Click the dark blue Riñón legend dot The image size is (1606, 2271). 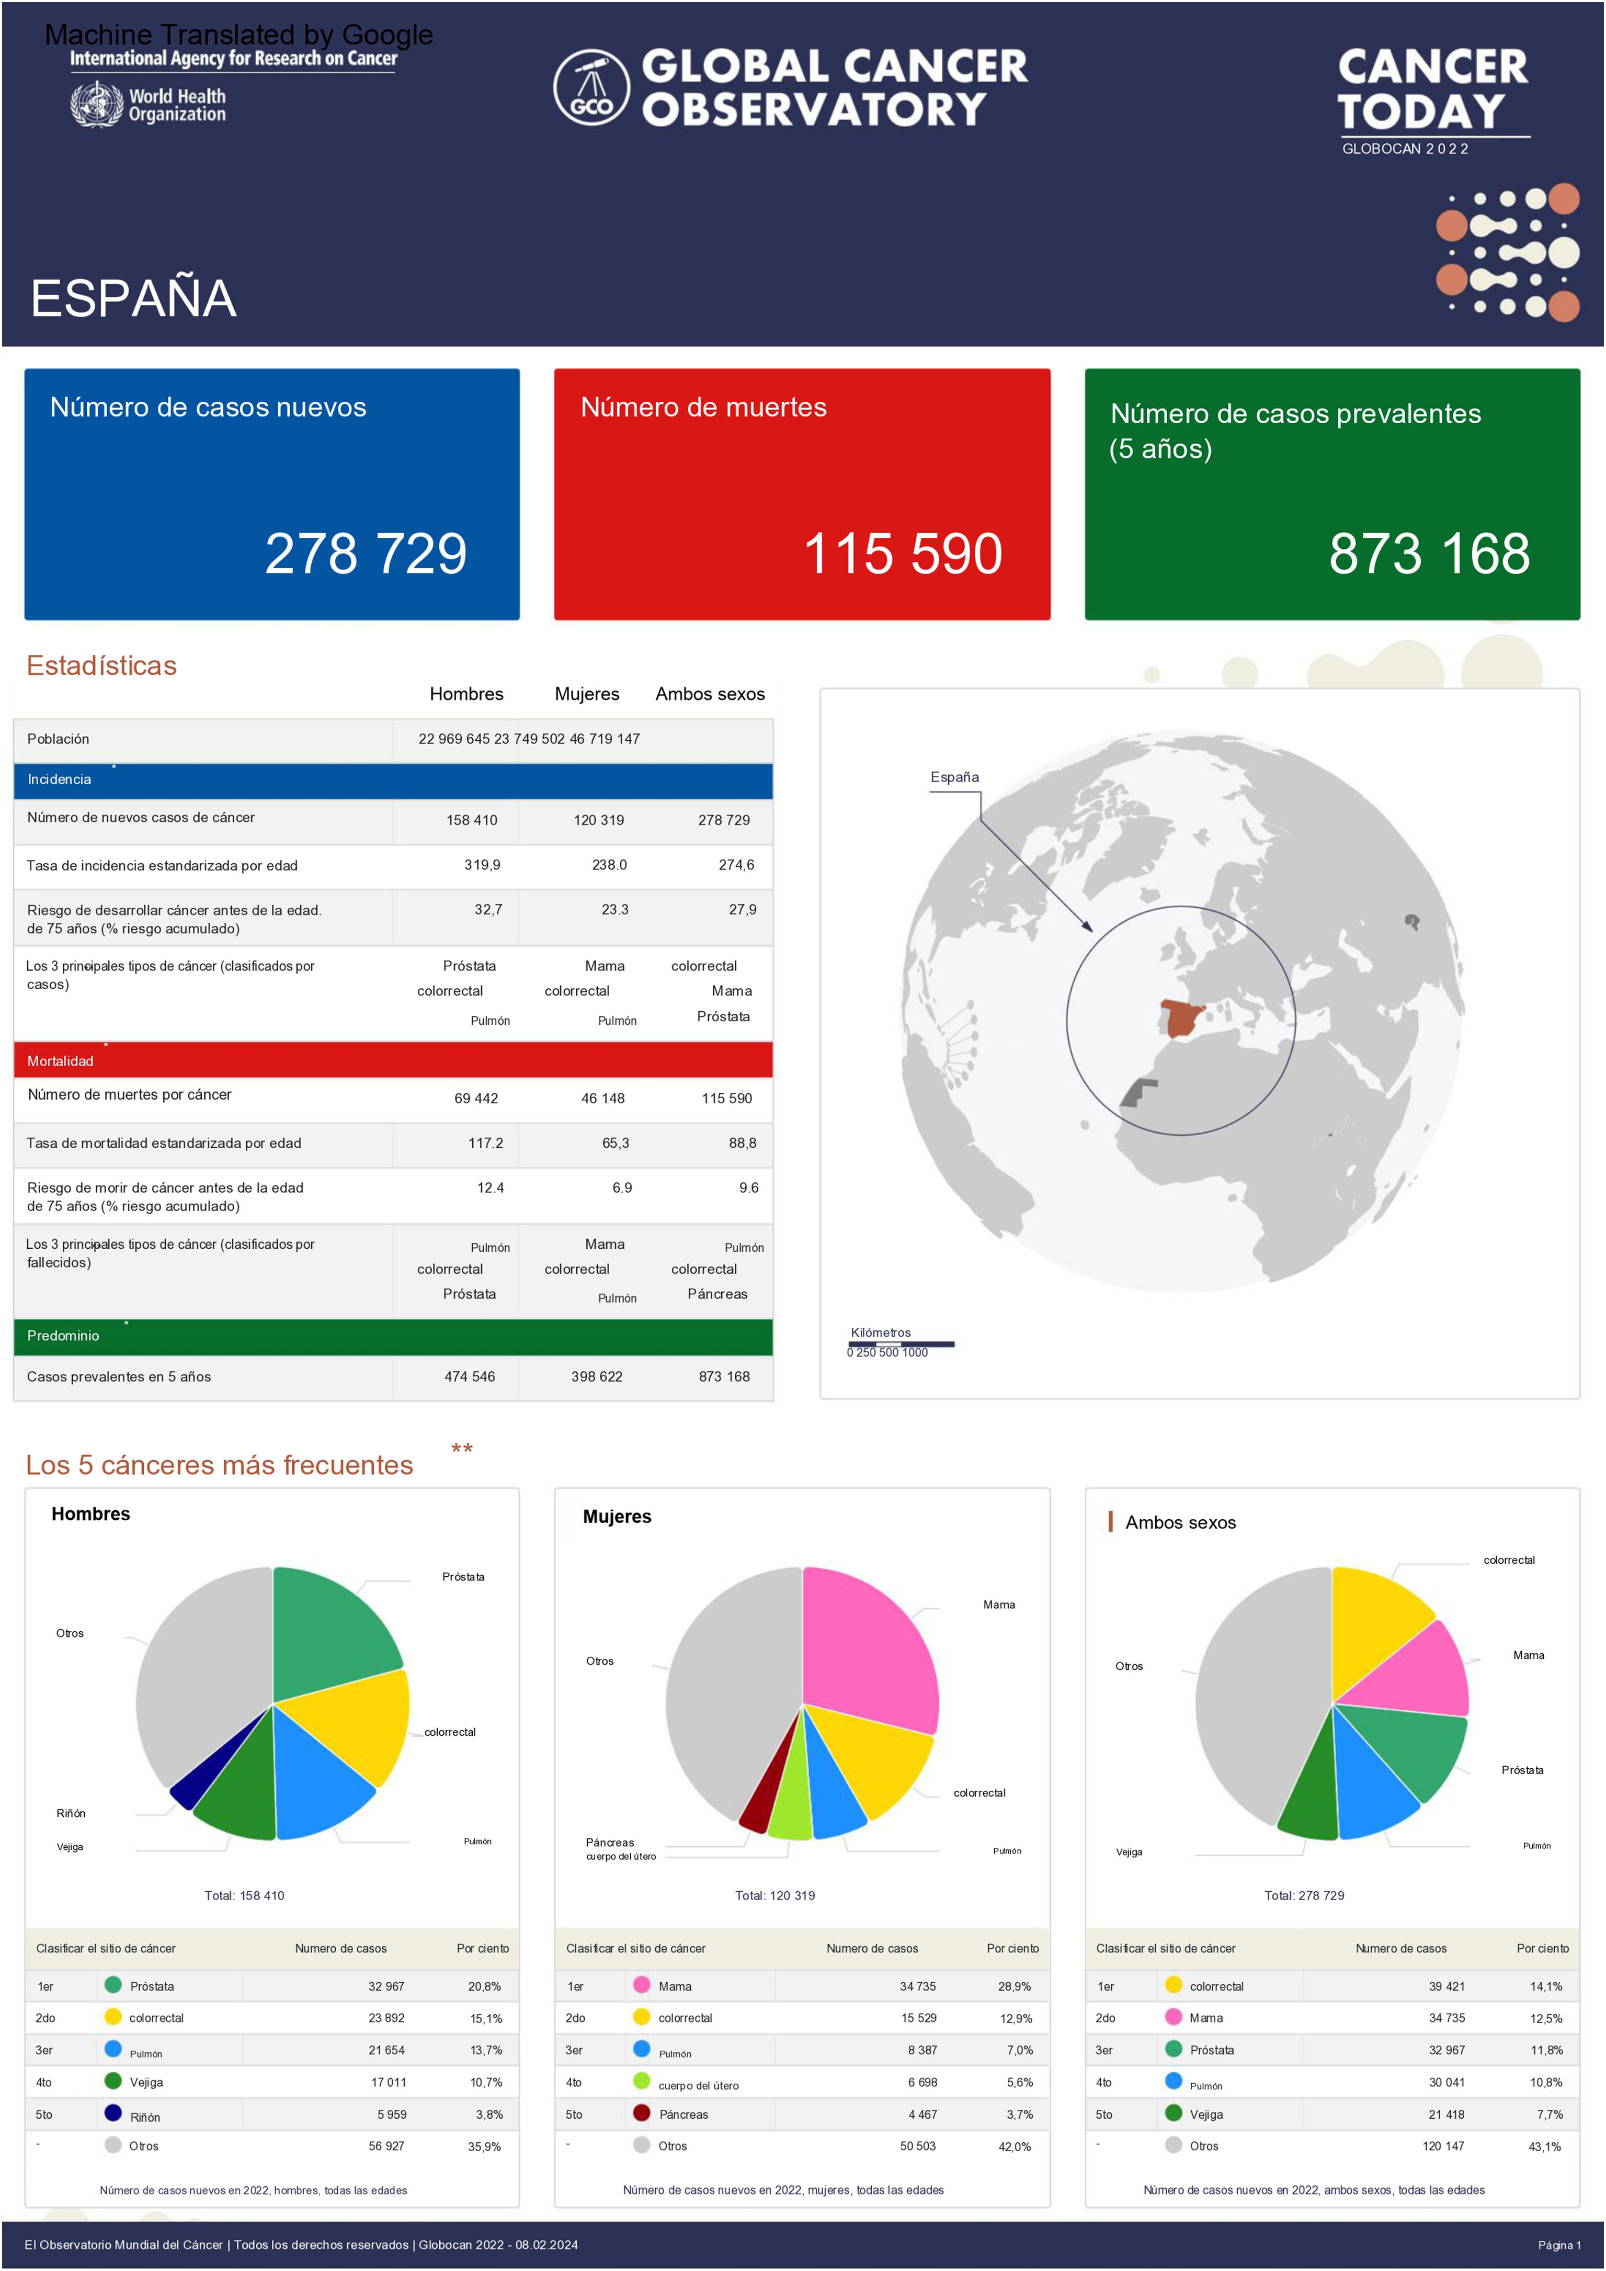113,2112
